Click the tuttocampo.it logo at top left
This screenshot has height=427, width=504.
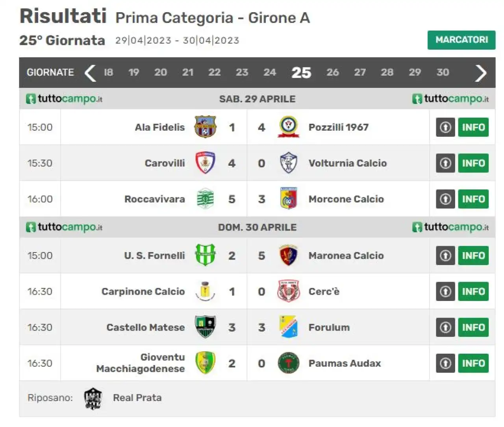pos(65,98)
